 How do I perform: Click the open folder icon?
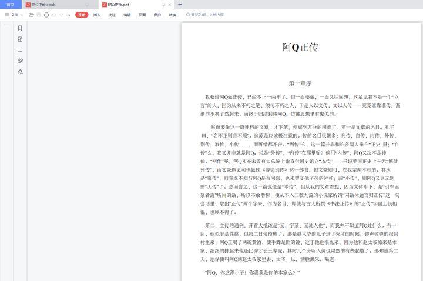[31, 15]
